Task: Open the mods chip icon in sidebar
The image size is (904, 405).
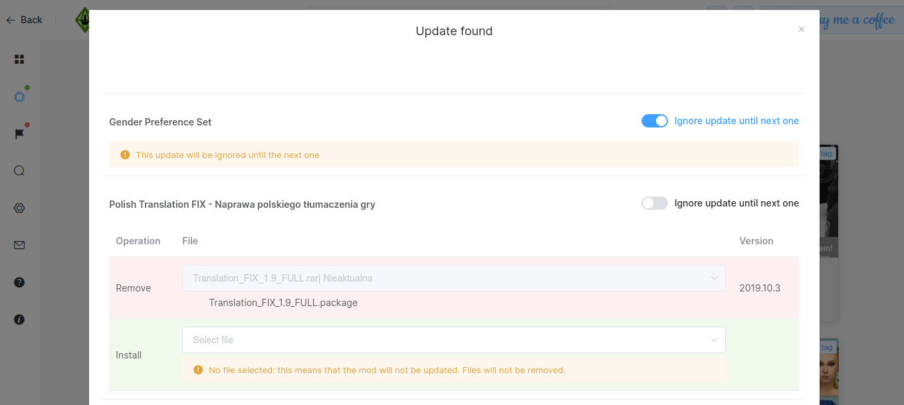Action: 19,97
